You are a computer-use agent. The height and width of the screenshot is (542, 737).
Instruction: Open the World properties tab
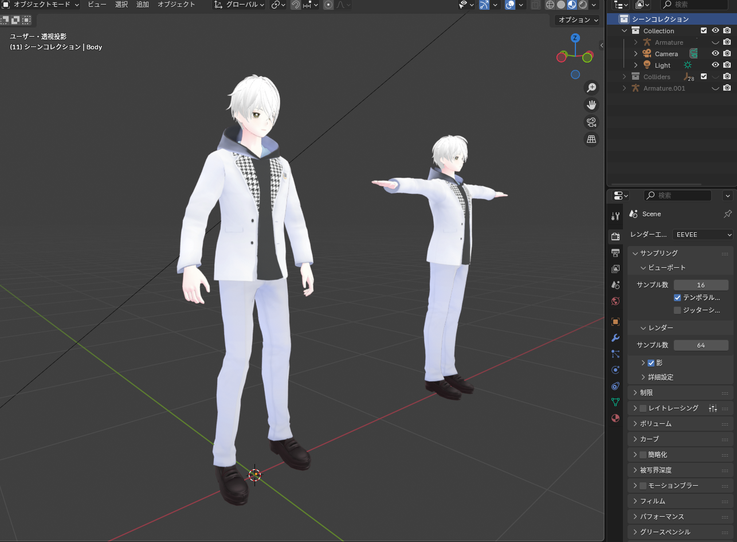[616, 301]
